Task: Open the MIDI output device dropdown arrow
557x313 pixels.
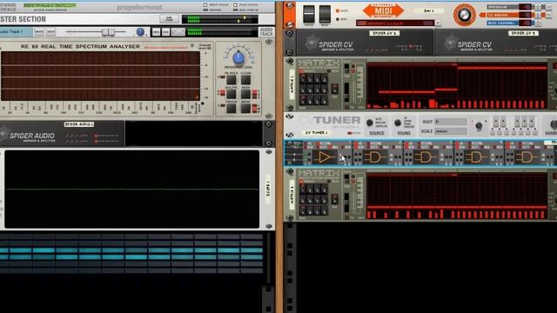Action: point(438,23)
